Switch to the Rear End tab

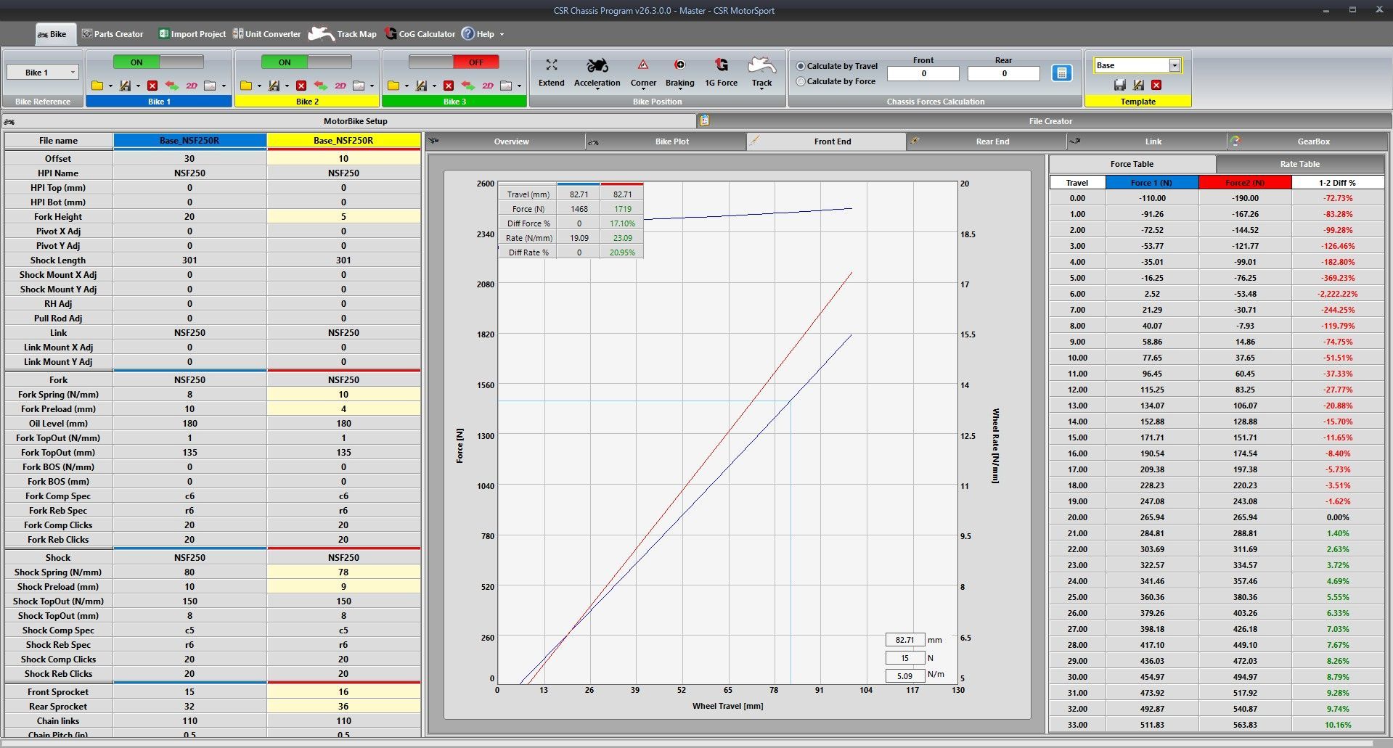[992, 141]
